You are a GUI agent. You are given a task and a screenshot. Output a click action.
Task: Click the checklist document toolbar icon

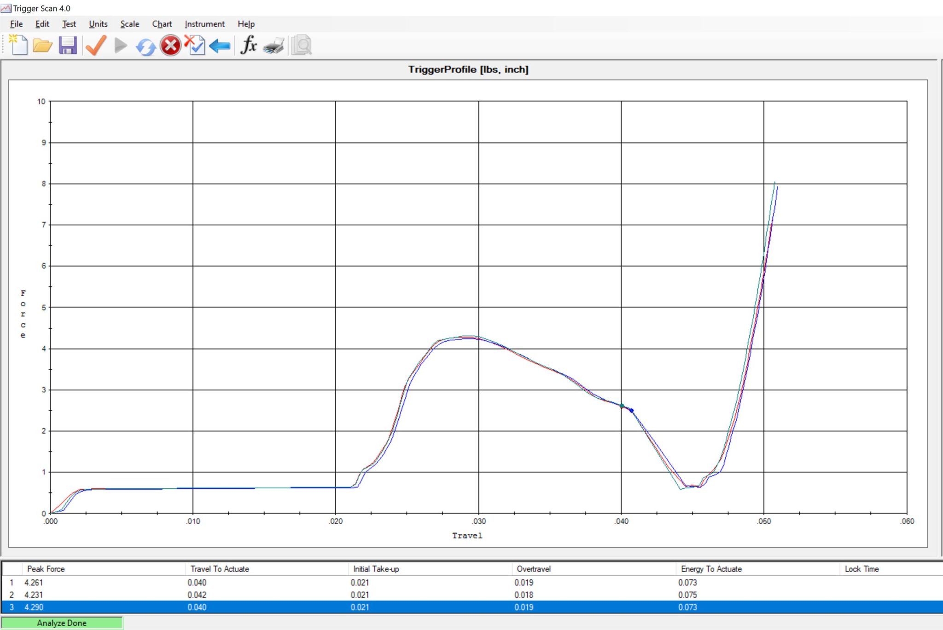pyautogui.click(x=195, y=46)
